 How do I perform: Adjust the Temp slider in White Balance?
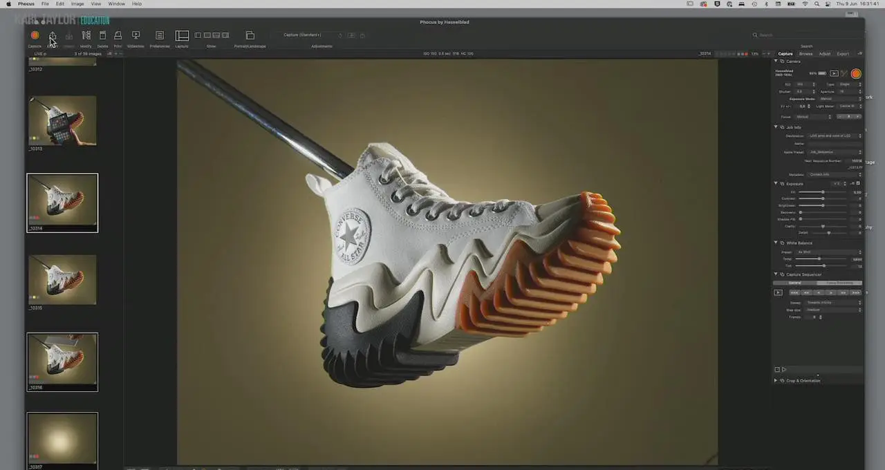(x=820, y=259)
